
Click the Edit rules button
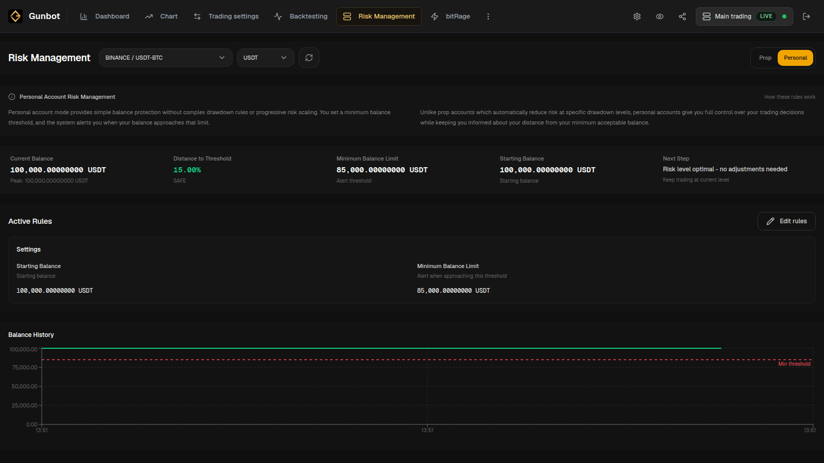786,221
